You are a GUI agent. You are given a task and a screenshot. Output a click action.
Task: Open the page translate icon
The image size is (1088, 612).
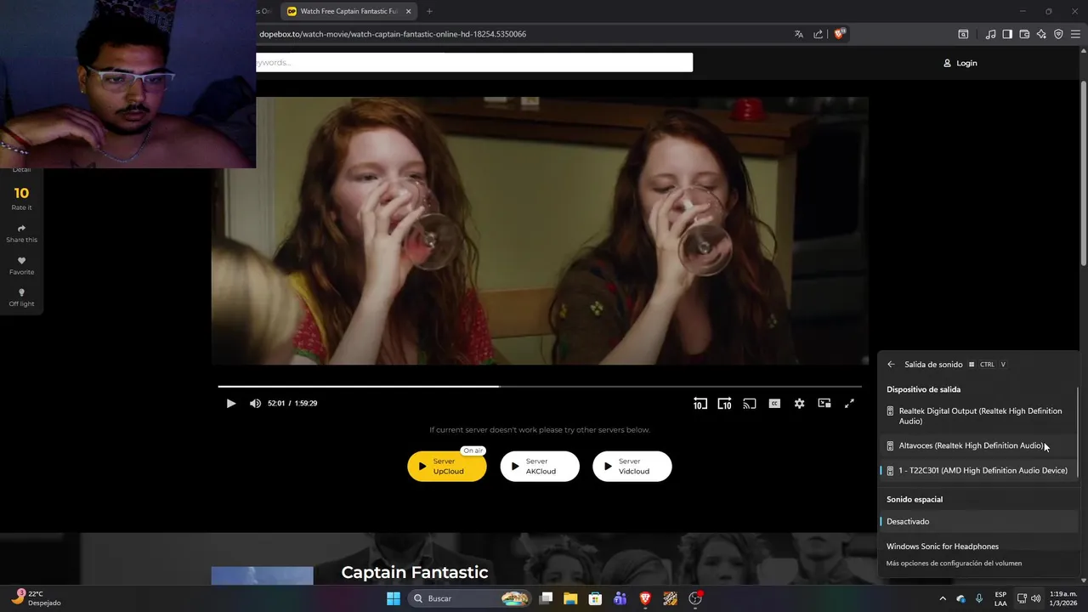799,34
